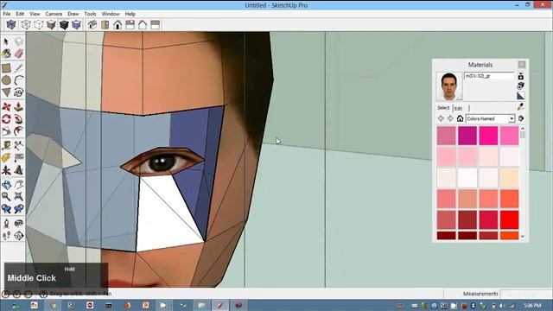The height and width of the screenshot is (311, 553).
Task: Choose the Make Component tool
Action: pos(19,41)
